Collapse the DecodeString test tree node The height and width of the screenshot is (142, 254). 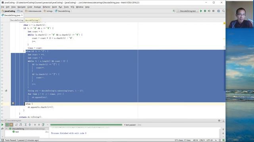[x=7, y=129]
